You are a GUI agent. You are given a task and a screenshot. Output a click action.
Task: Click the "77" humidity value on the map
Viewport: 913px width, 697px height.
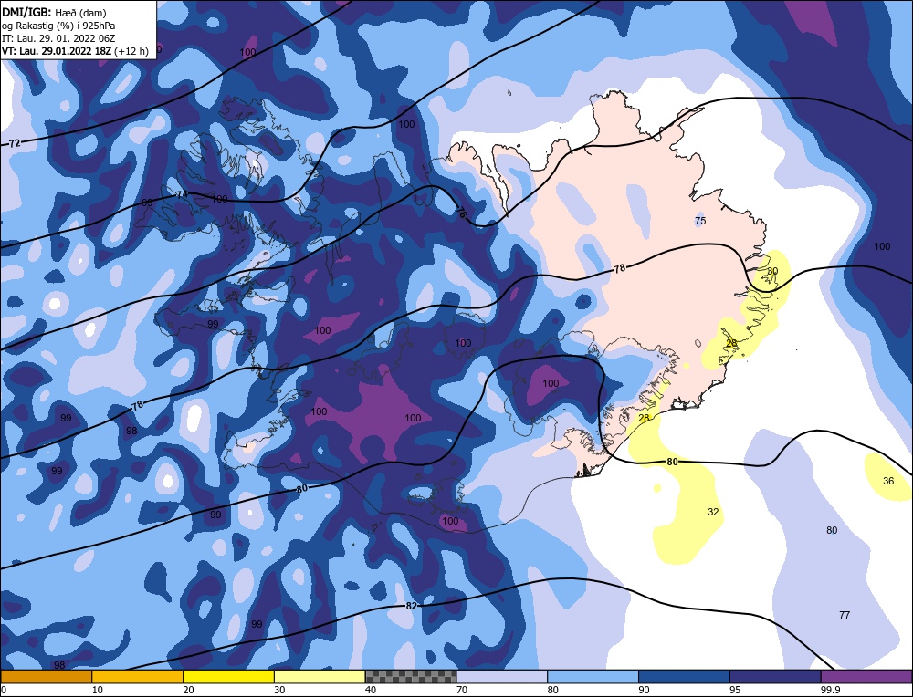pyautogui.click(x=845, y=615)
